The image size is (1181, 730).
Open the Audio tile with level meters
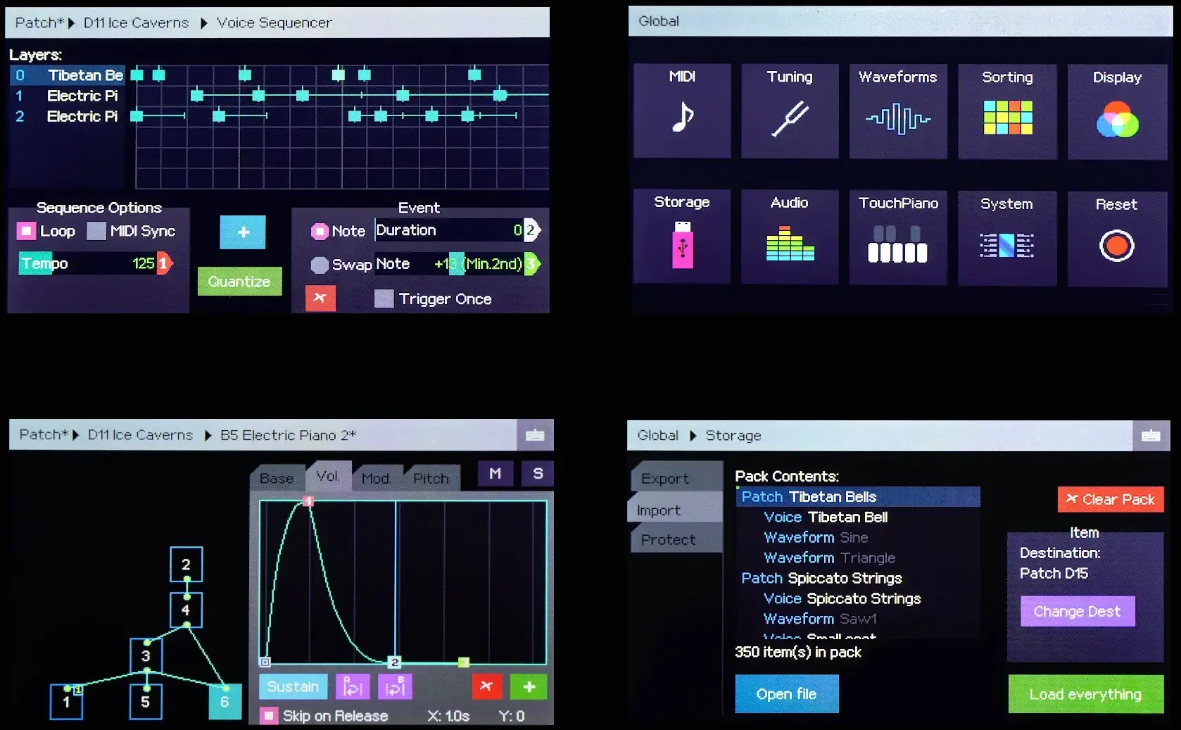pos(790,237)
